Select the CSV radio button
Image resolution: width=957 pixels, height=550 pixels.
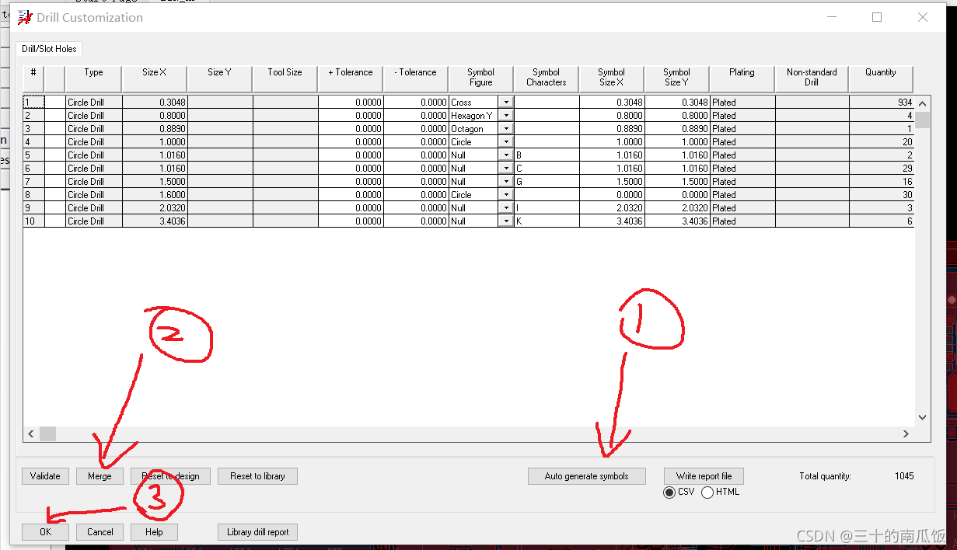669,493
